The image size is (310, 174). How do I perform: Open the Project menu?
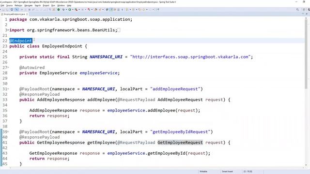[x=46, y=5]
